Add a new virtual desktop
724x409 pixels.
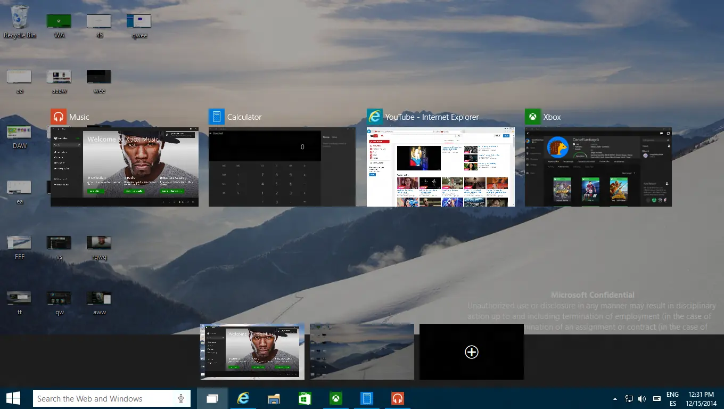(x=471, y=352)
